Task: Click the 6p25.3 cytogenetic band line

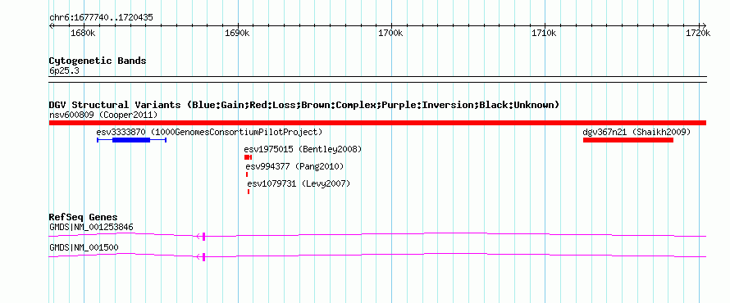Action: pyautogui.click(x=377, y=79)
